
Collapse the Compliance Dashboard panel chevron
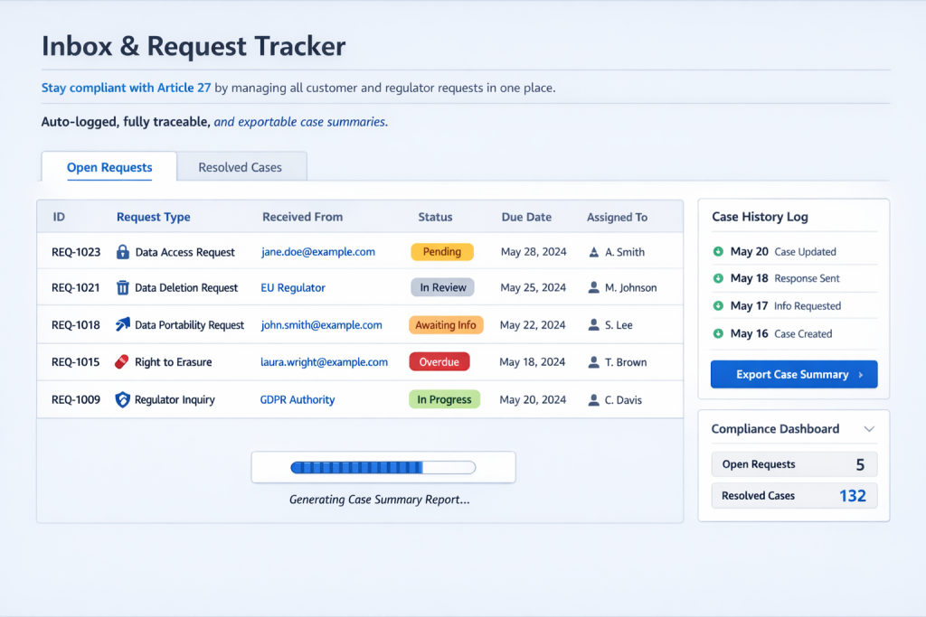click(869, 429)
